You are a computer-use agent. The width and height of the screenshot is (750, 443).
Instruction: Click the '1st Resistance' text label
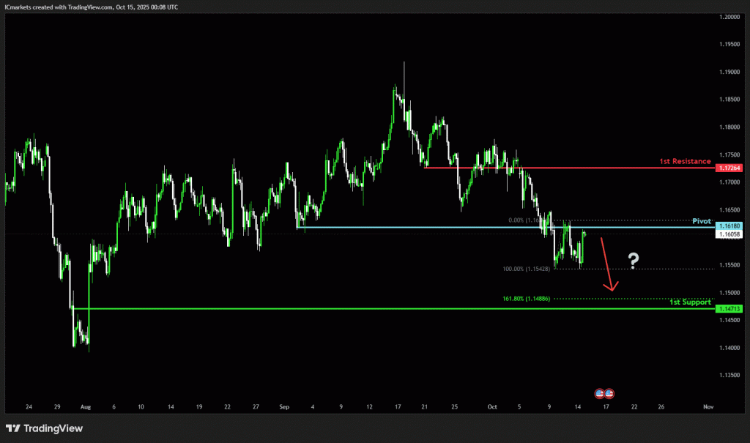(685, 161)
